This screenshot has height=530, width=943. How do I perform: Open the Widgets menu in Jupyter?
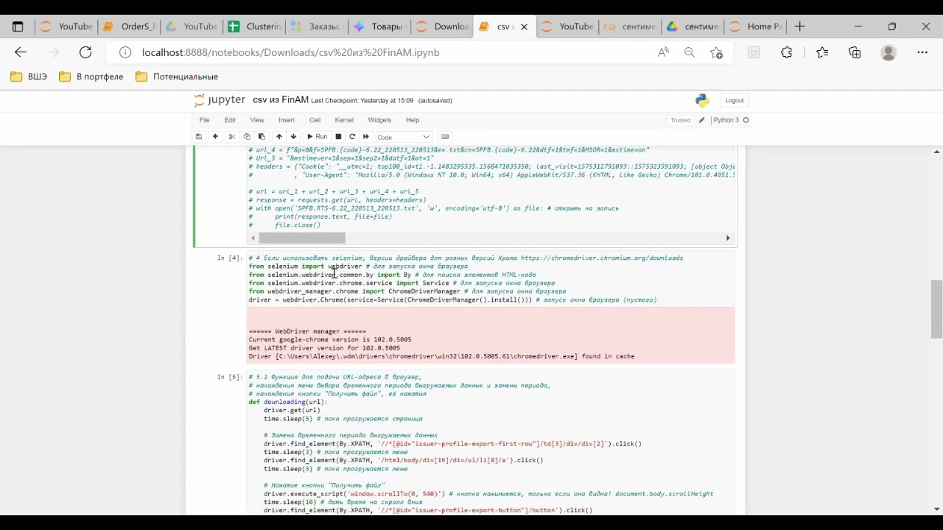coord(379,120)
